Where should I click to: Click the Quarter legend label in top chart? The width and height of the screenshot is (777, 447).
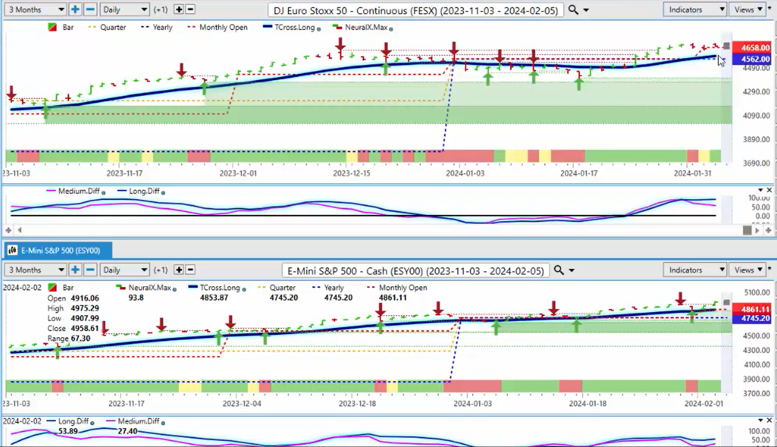(x=113, y=27)
